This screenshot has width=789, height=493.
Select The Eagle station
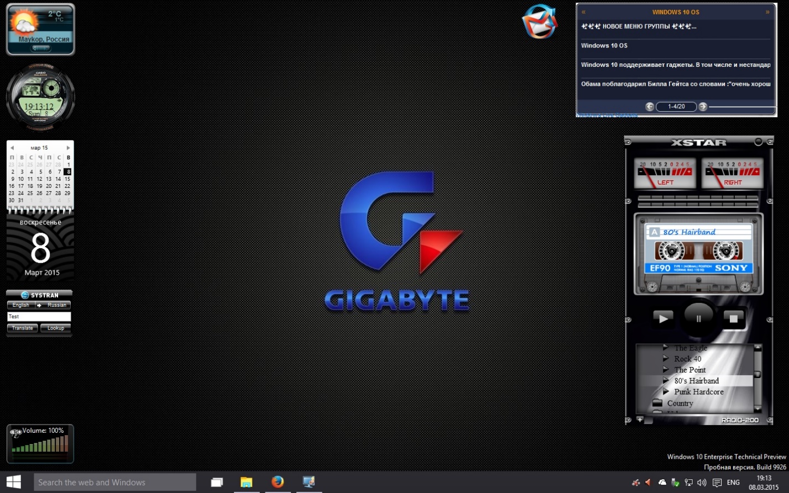click(x=690, y=348)
